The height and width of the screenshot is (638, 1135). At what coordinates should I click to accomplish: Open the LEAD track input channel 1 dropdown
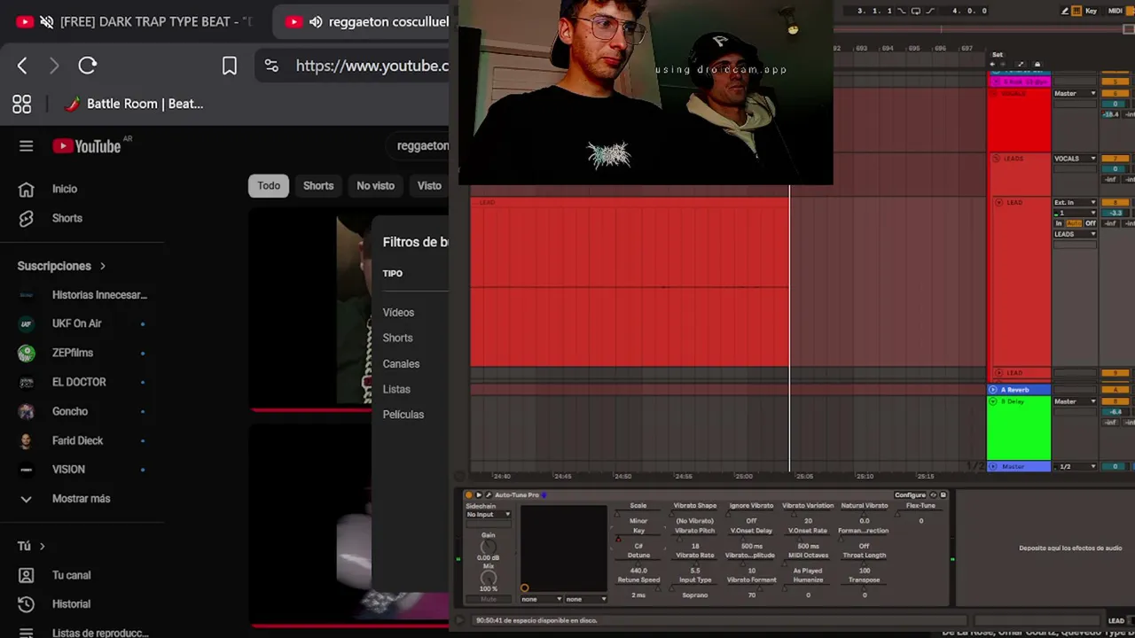click(1075, 214)
